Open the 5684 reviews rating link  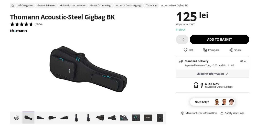(x=39, y=24)
